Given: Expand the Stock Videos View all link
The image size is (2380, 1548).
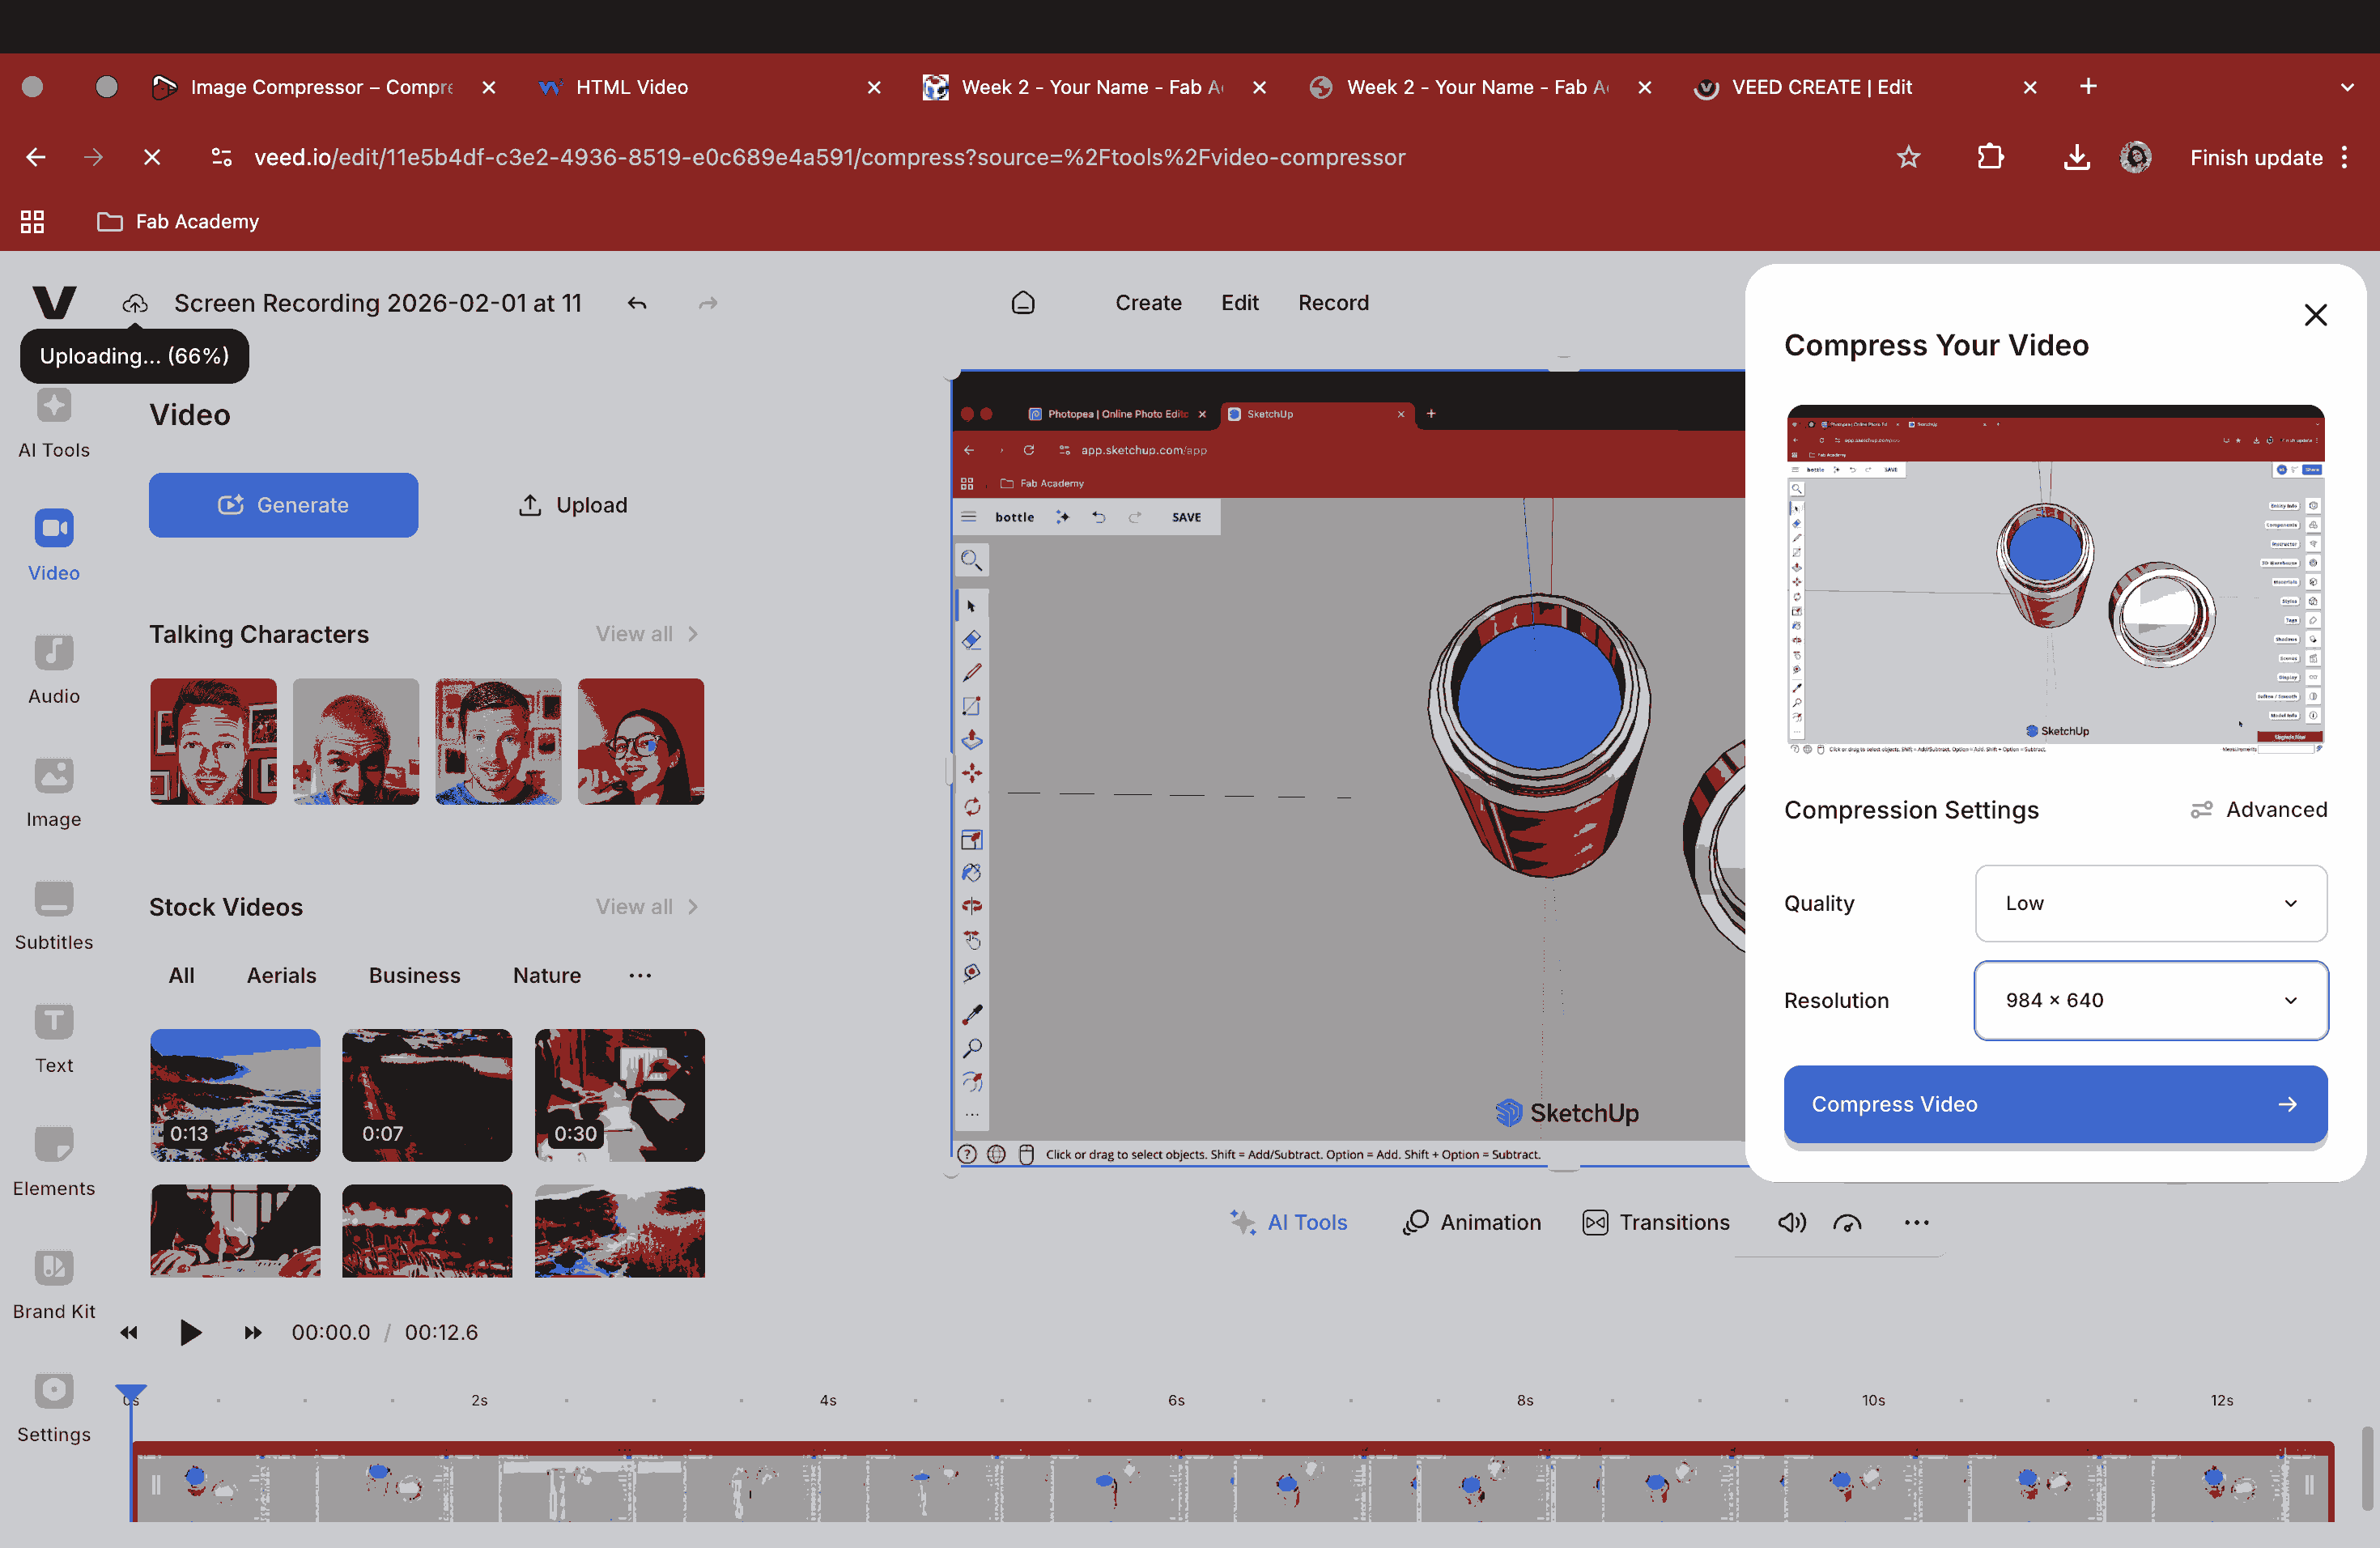Looking at the screenshot, I should click(x=646, y=907).
